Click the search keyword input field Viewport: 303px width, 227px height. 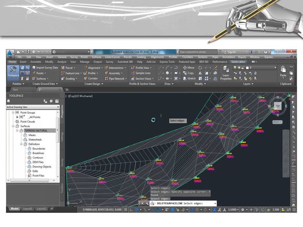pyautogui.click(x=198, y=52)
